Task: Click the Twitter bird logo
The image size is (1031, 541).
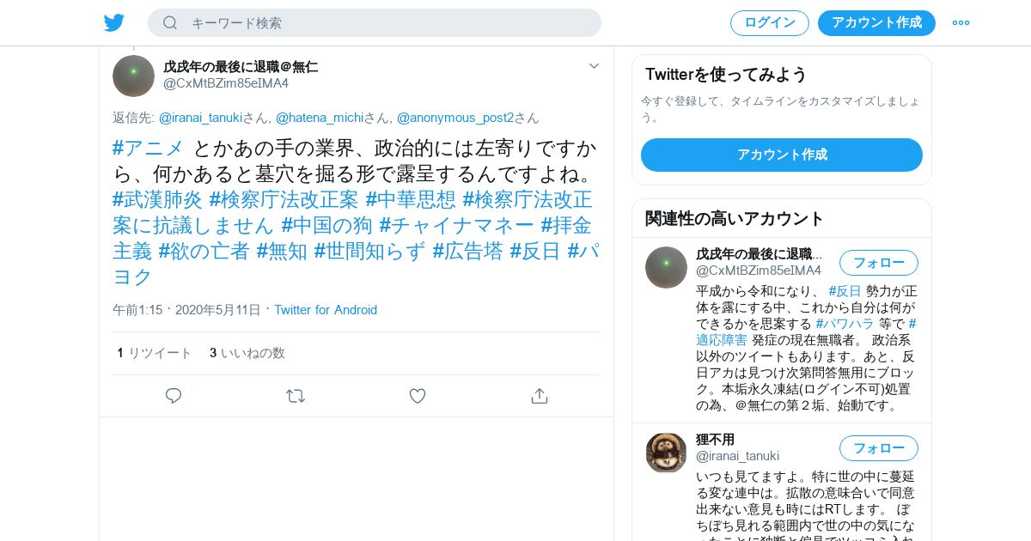Action: pyautogui.click(x=114, y=23)
